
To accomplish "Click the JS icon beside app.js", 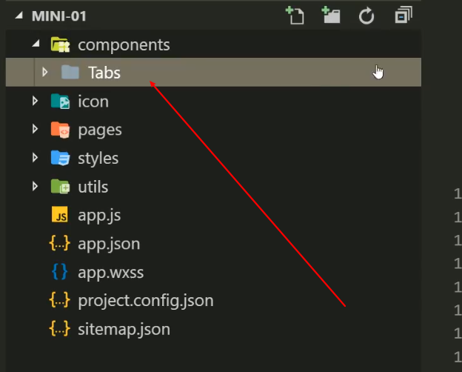I will point(60,216).
